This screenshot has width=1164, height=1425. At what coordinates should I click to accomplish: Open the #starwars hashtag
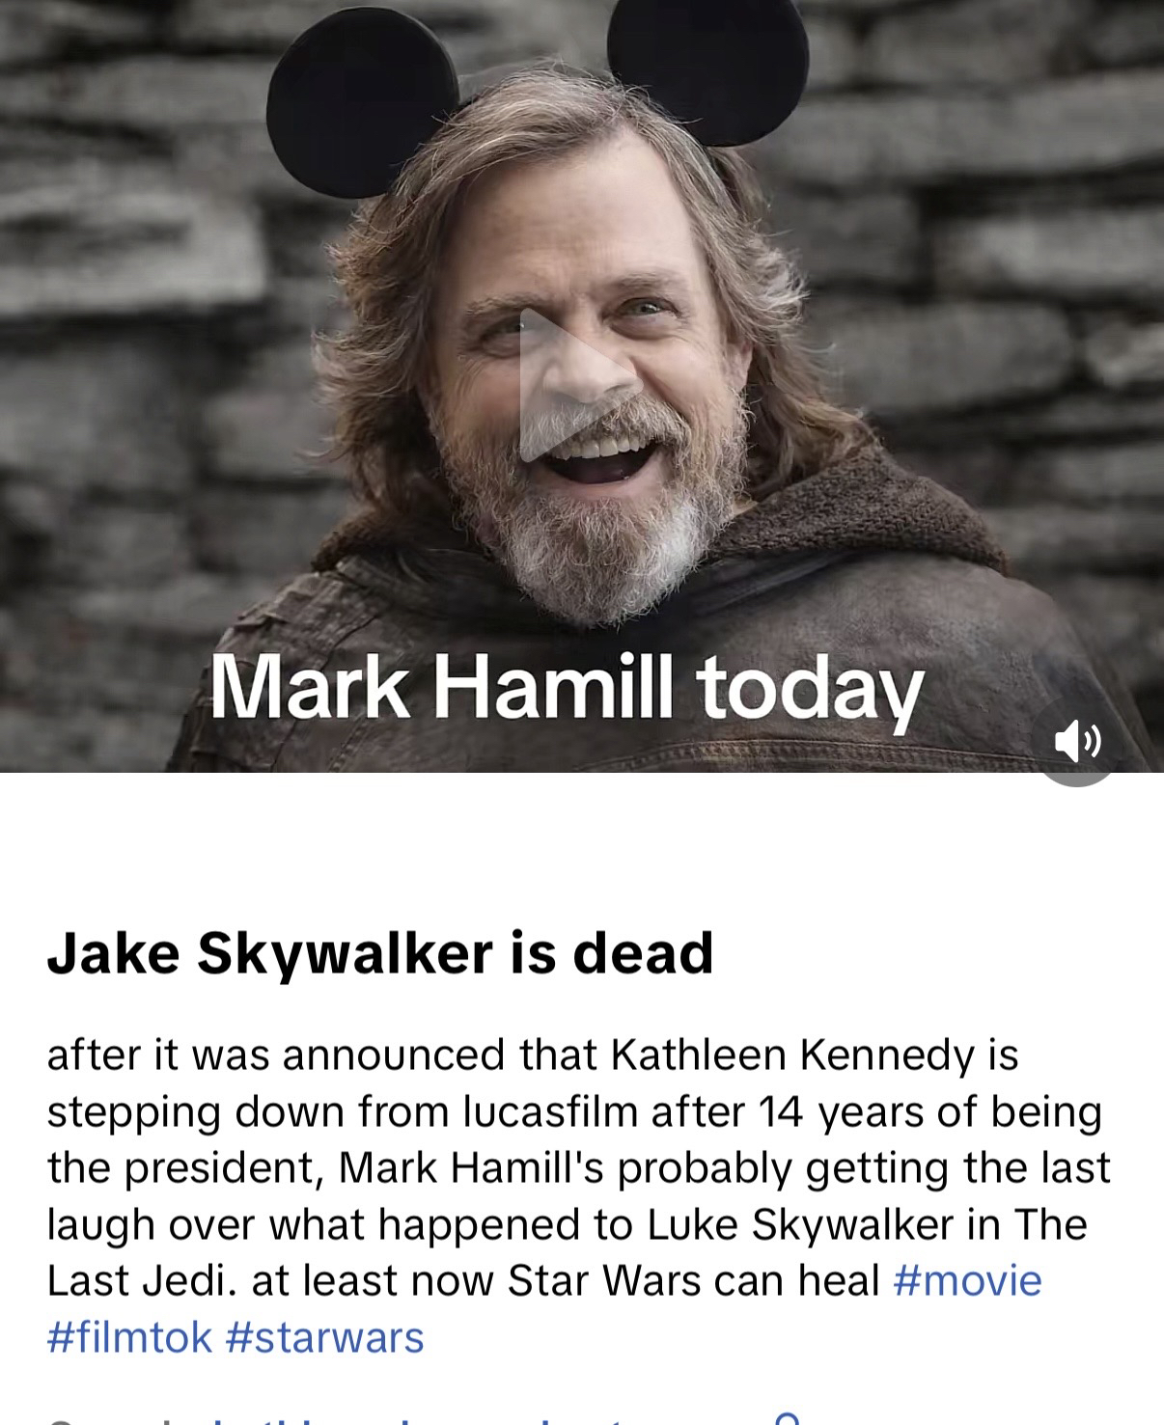[x=324, y=1338]
